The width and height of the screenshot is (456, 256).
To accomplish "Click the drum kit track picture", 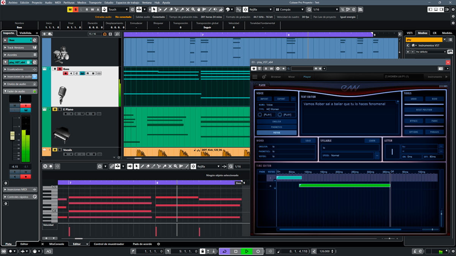I will pyautogui.click(x=60, y=55).
